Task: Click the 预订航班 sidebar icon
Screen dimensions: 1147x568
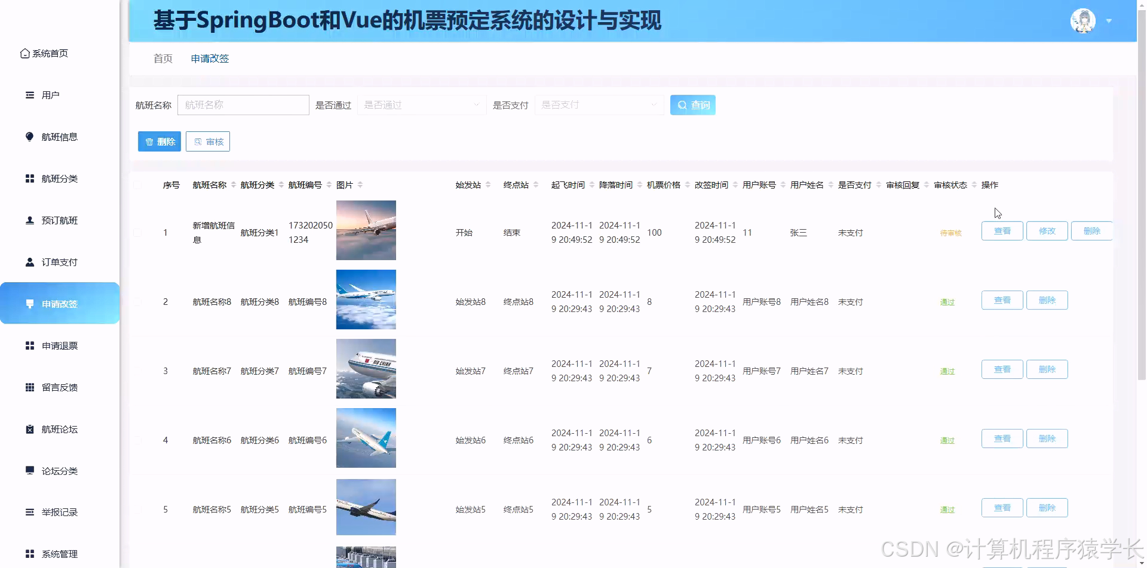Action: click(x=29, y=220)
